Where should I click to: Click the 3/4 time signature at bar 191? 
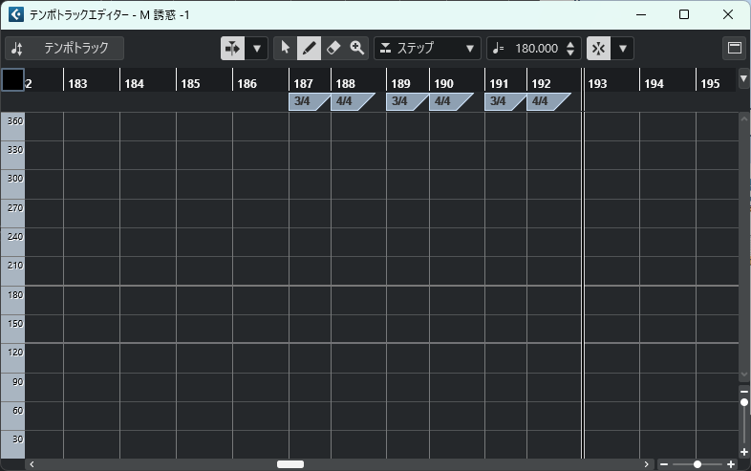click(x=498, y=101)
